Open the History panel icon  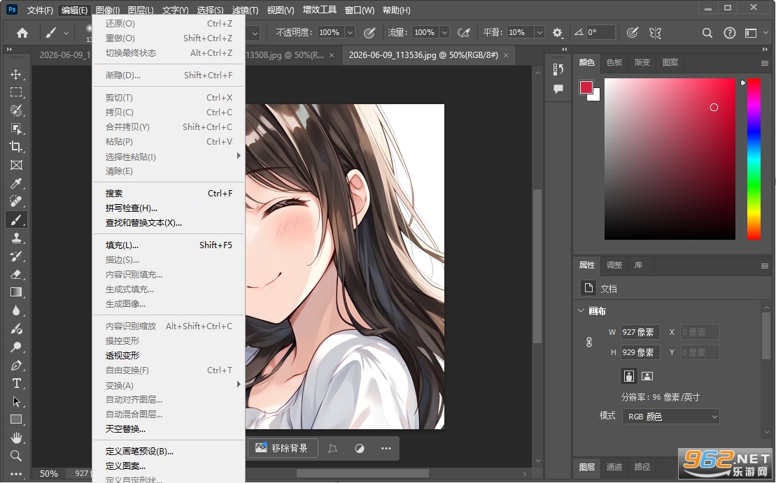(x=558, y=69)
